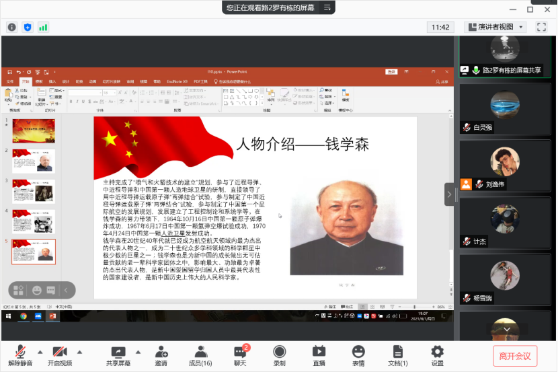Start 录制 (Record)
The height and width of the screenshot is (372, 558).
pos(279,356)
